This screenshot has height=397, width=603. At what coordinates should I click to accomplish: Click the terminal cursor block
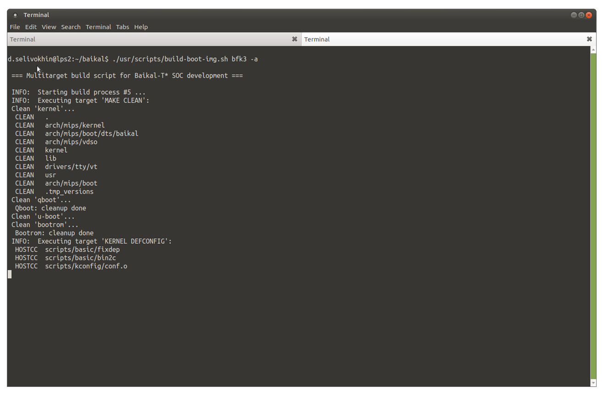pos(10,274)
